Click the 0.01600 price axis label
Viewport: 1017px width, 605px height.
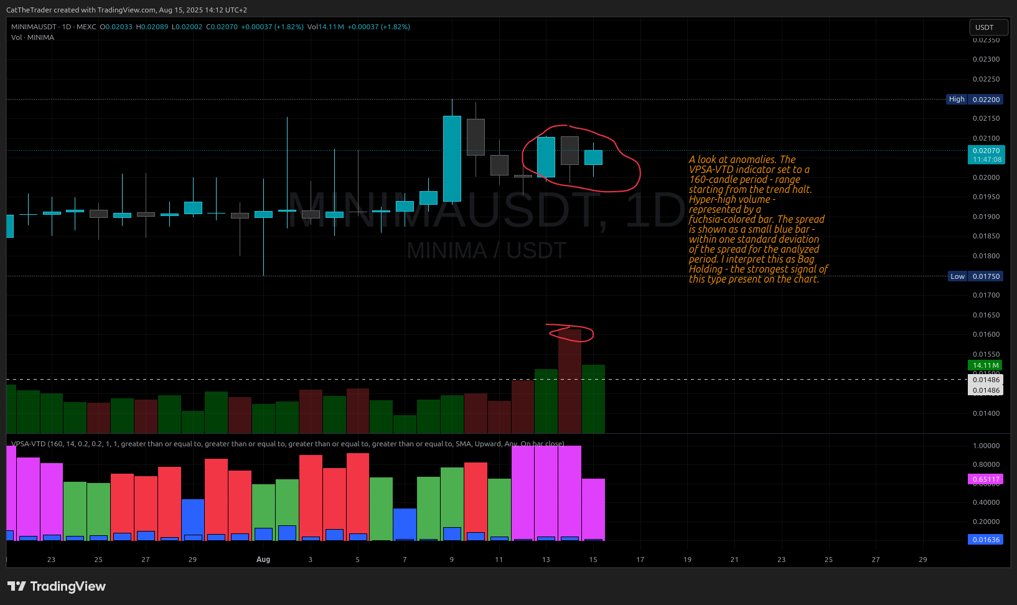click(x=987, y=334)
